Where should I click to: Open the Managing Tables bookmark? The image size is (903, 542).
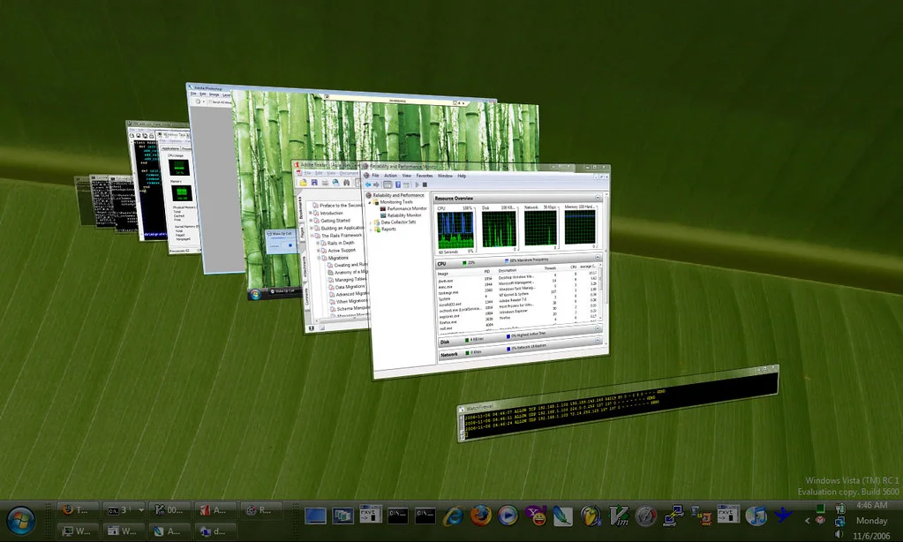(x=351, y=279)
